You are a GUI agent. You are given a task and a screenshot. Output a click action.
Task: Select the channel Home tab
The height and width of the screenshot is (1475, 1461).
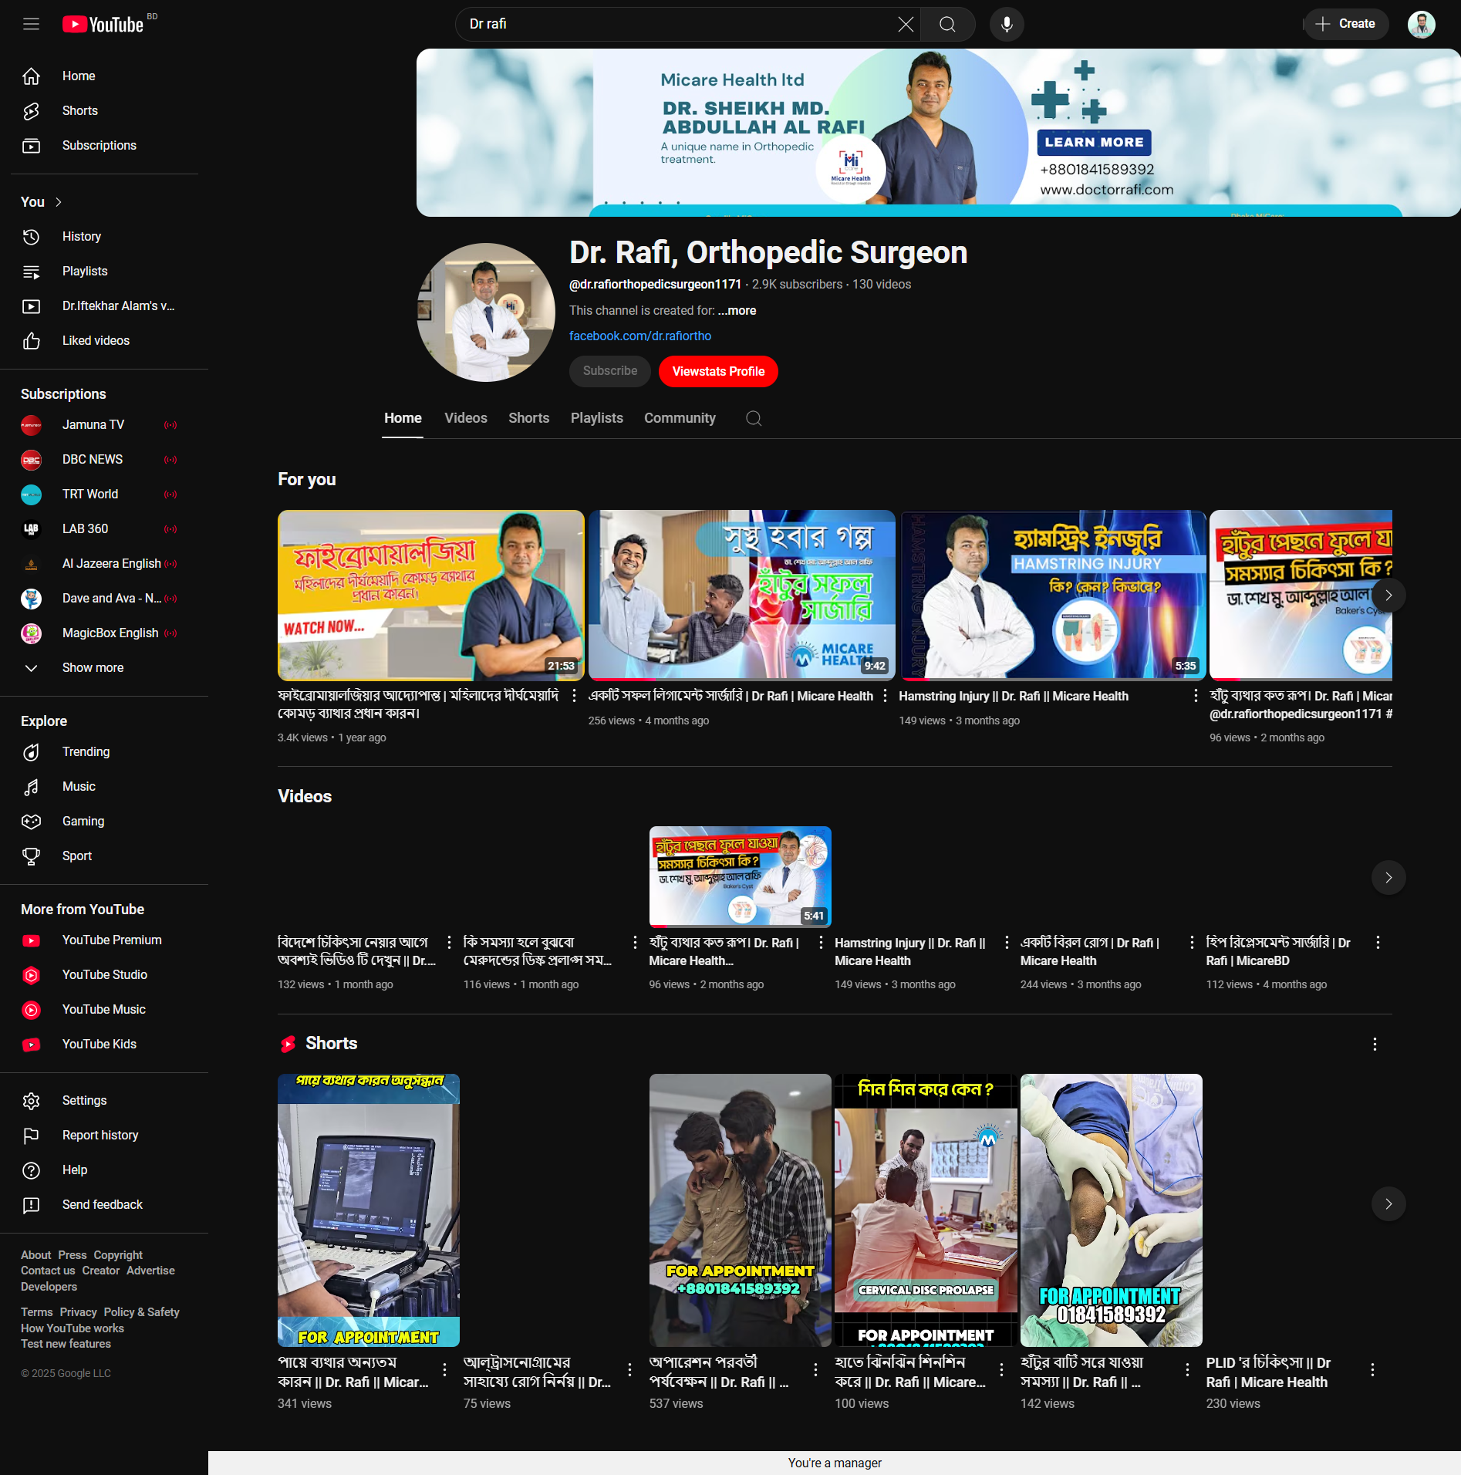pos(403,418)
